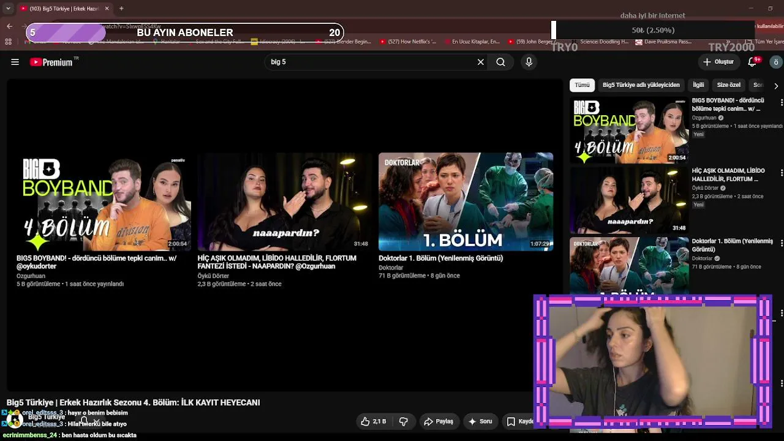Go back with browser back arrow

click(x=9, y=26)
